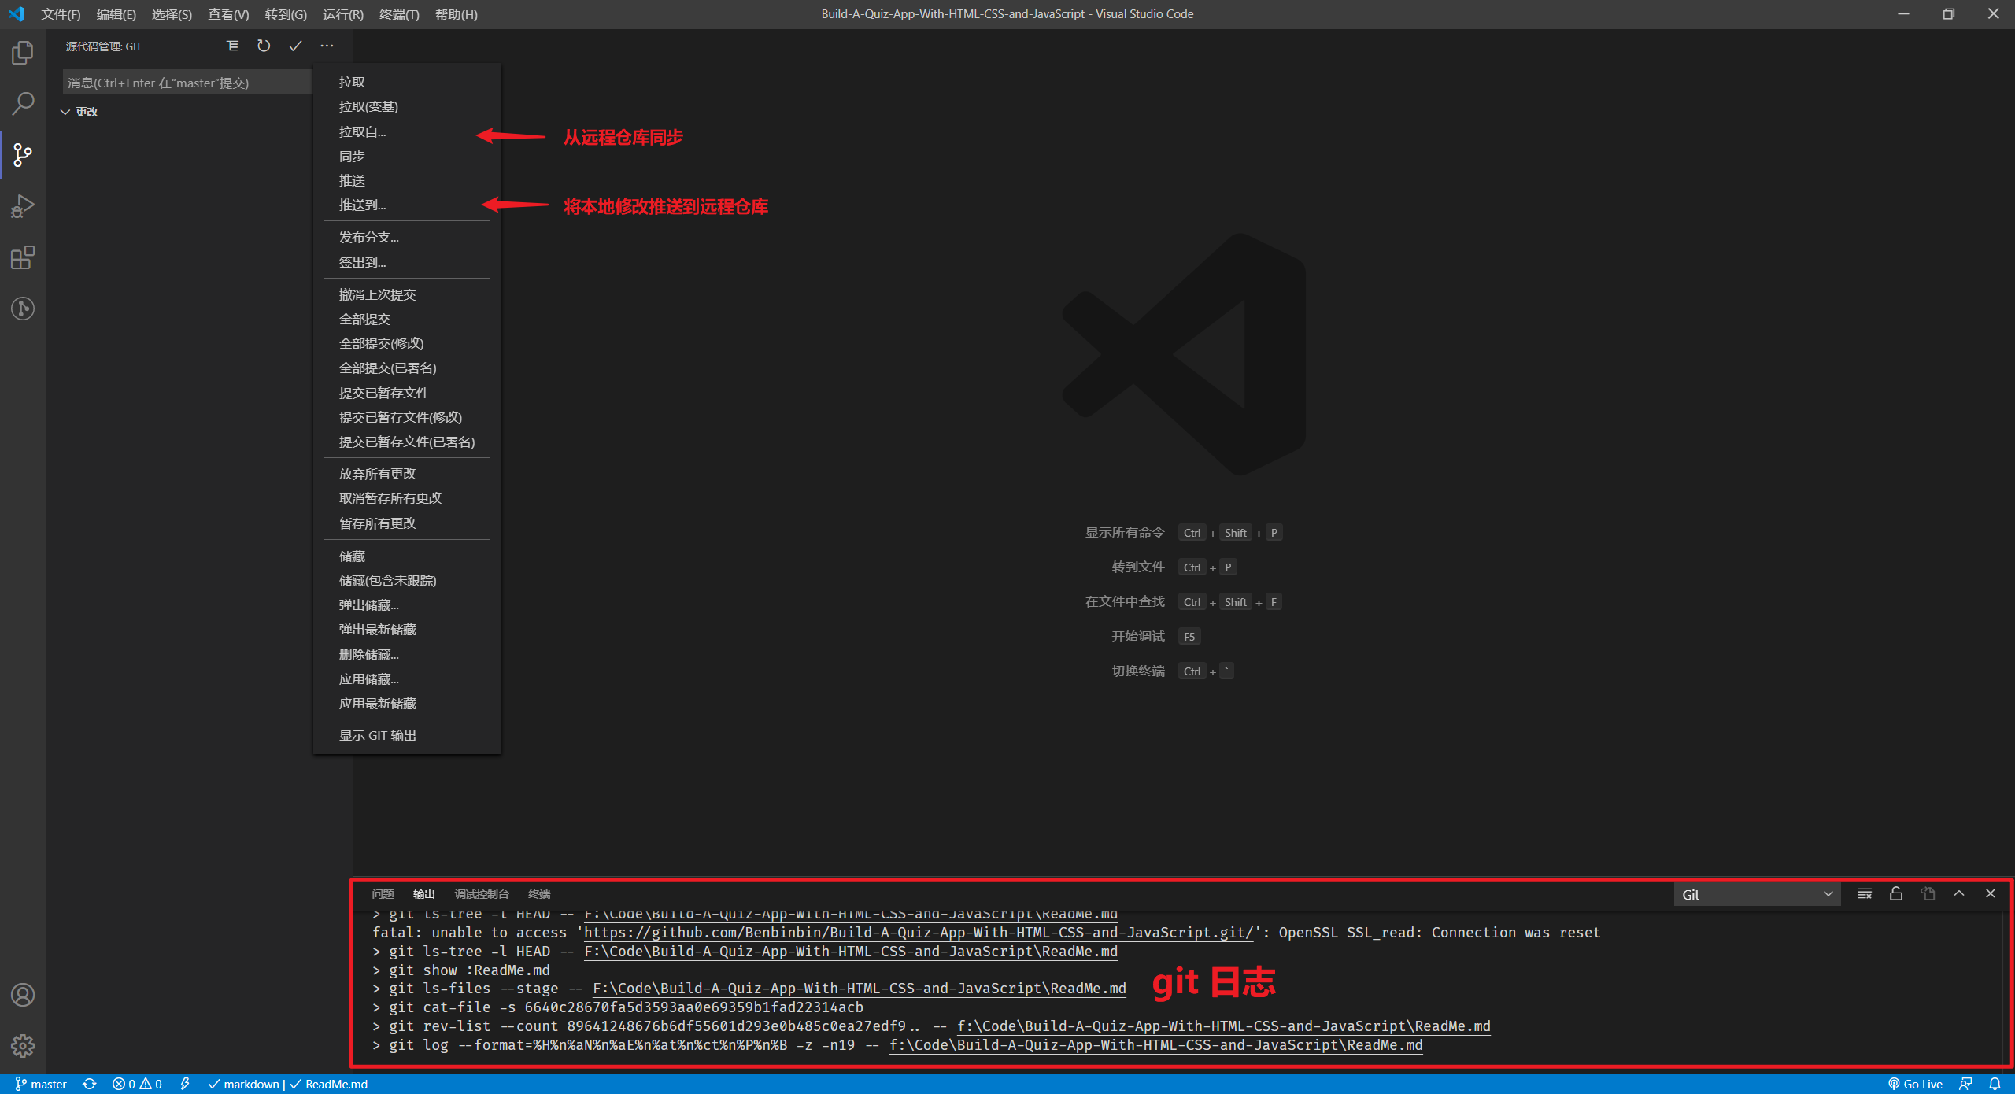Open notifications bell
The image size is (2015, 1094).
[1995, 1085]
